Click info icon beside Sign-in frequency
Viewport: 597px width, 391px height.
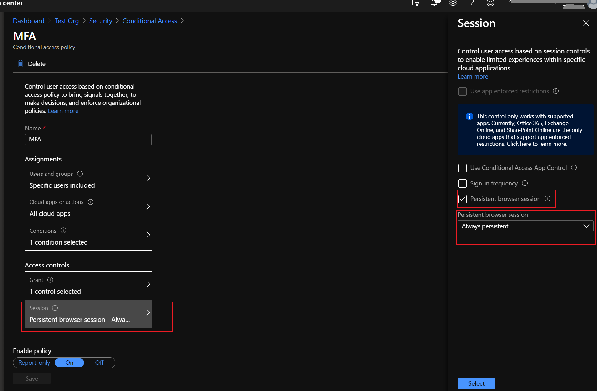point(525,183)
